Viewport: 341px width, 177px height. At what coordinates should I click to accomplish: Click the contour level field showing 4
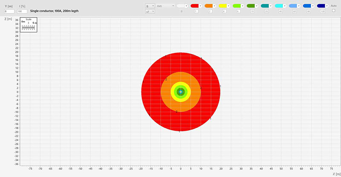coord(224,11)
